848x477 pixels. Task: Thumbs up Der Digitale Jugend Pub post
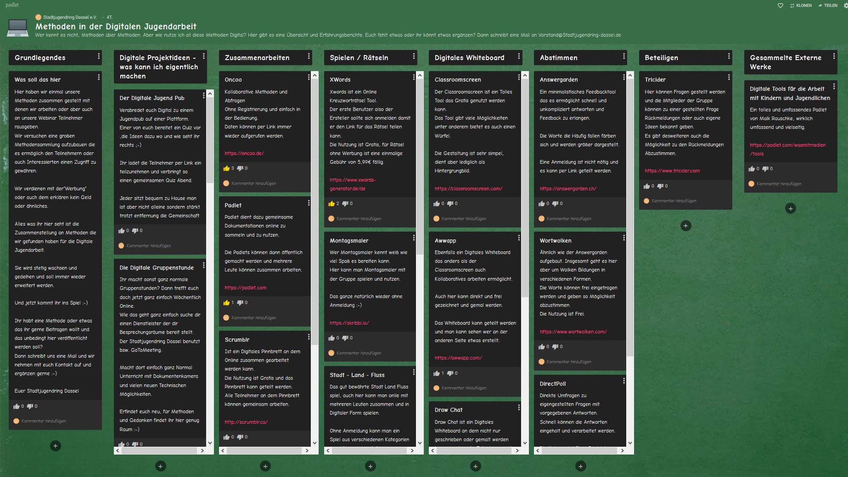pyautogui.click(x=122, y=231)
